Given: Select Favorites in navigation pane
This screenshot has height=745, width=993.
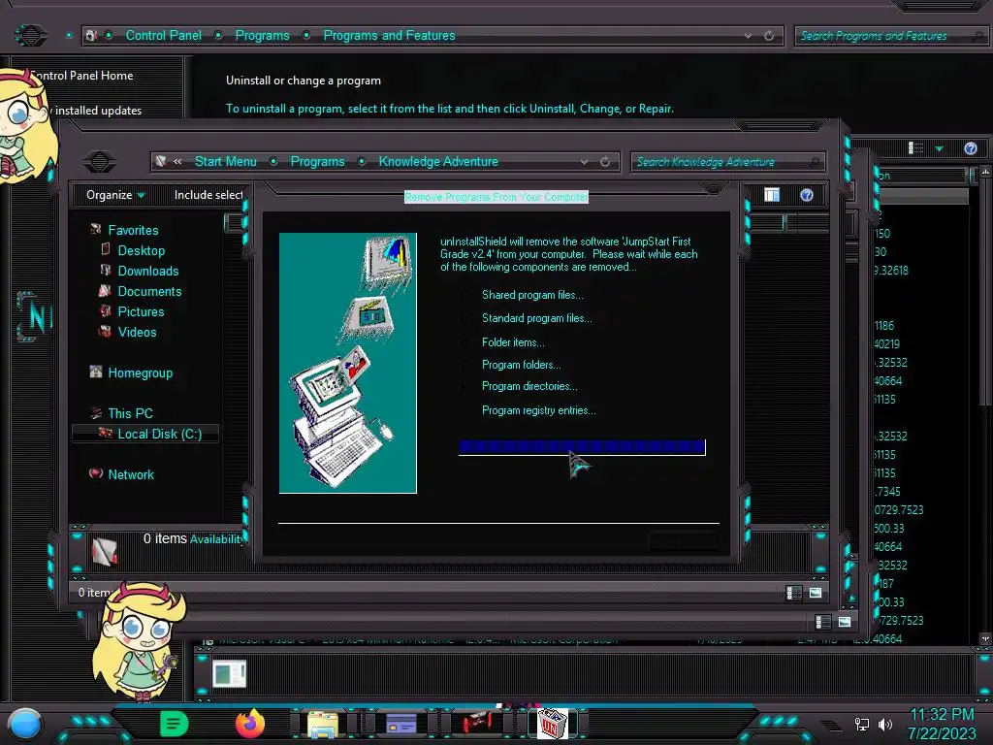Looking at the screenshot, I should pyautogui.click(x=133, y=230).
